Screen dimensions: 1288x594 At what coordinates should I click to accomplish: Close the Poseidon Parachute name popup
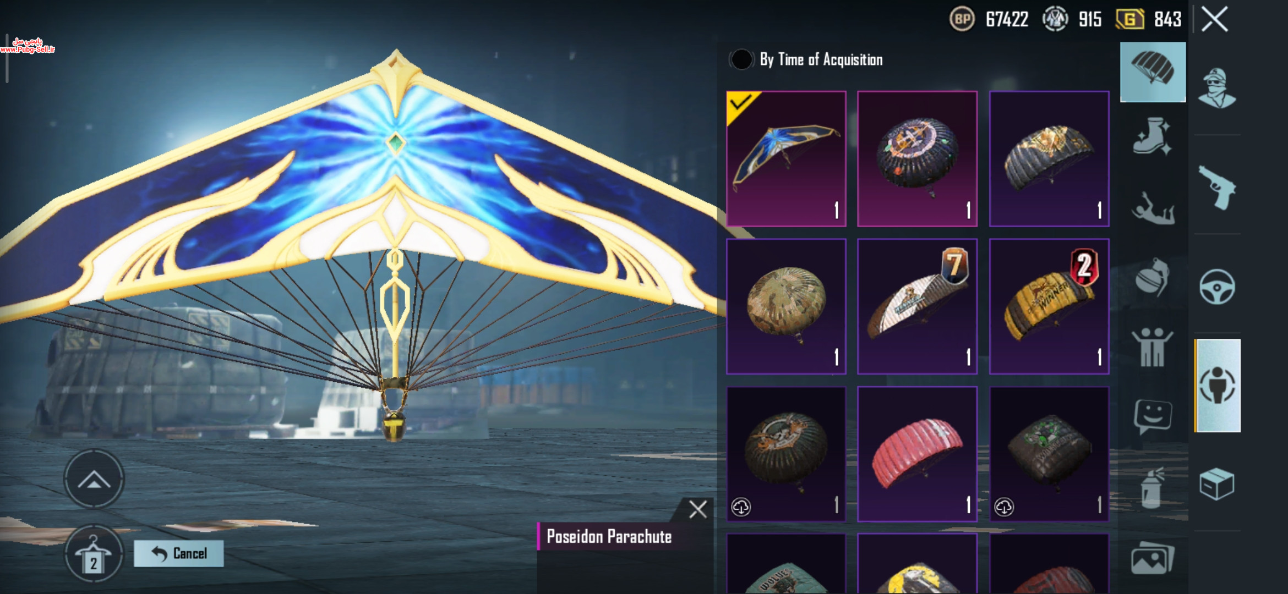697,509
